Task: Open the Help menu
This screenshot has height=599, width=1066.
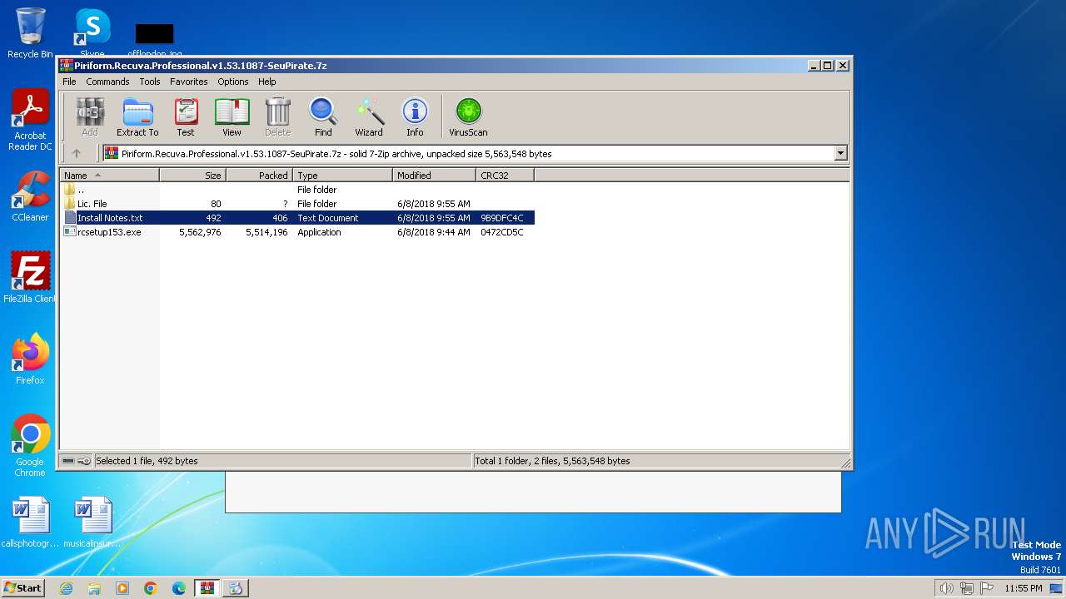Action: [267, 82]
